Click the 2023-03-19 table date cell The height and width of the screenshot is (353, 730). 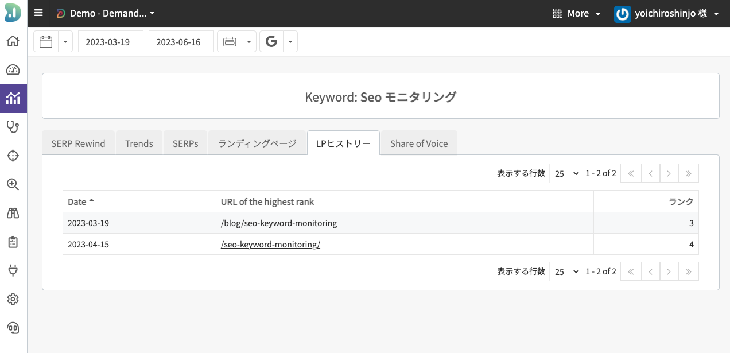pyautogui.click(x=139, y=223)
